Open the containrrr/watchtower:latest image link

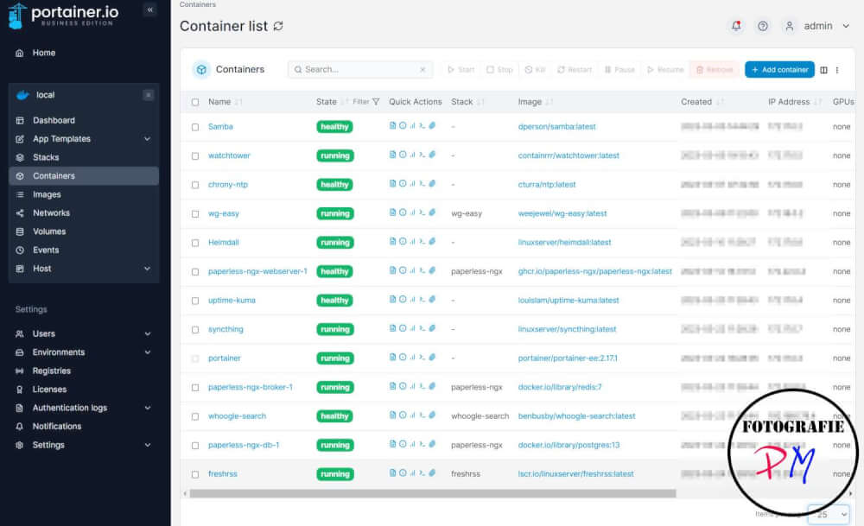tap(569, 155)
